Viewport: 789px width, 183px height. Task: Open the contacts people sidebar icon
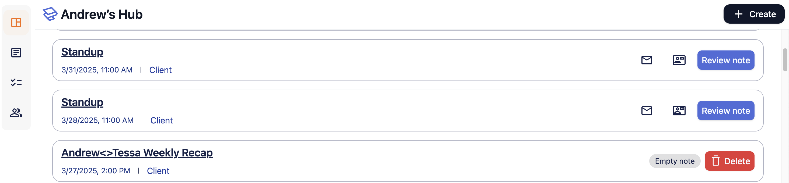pyautogui.click(x=16, y=112)
